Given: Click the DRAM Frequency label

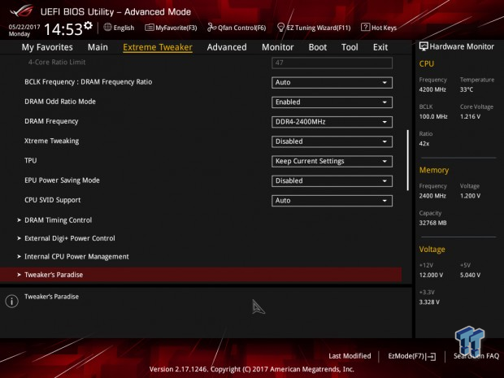Looking at the screenshot, I should pyautogui.click(x=51, y=121).
